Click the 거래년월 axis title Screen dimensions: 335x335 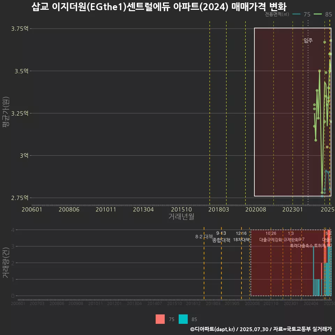coord(181,216)
